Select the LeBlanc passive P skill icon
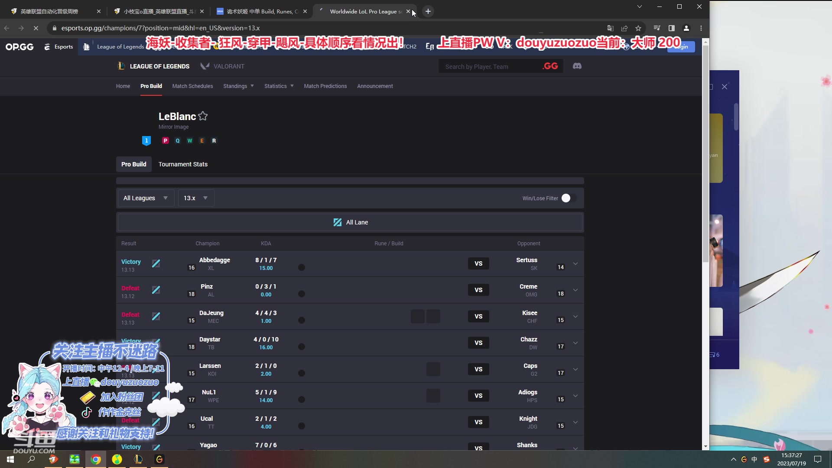Viewport: 832px width, 468px height. click(165, 140)
